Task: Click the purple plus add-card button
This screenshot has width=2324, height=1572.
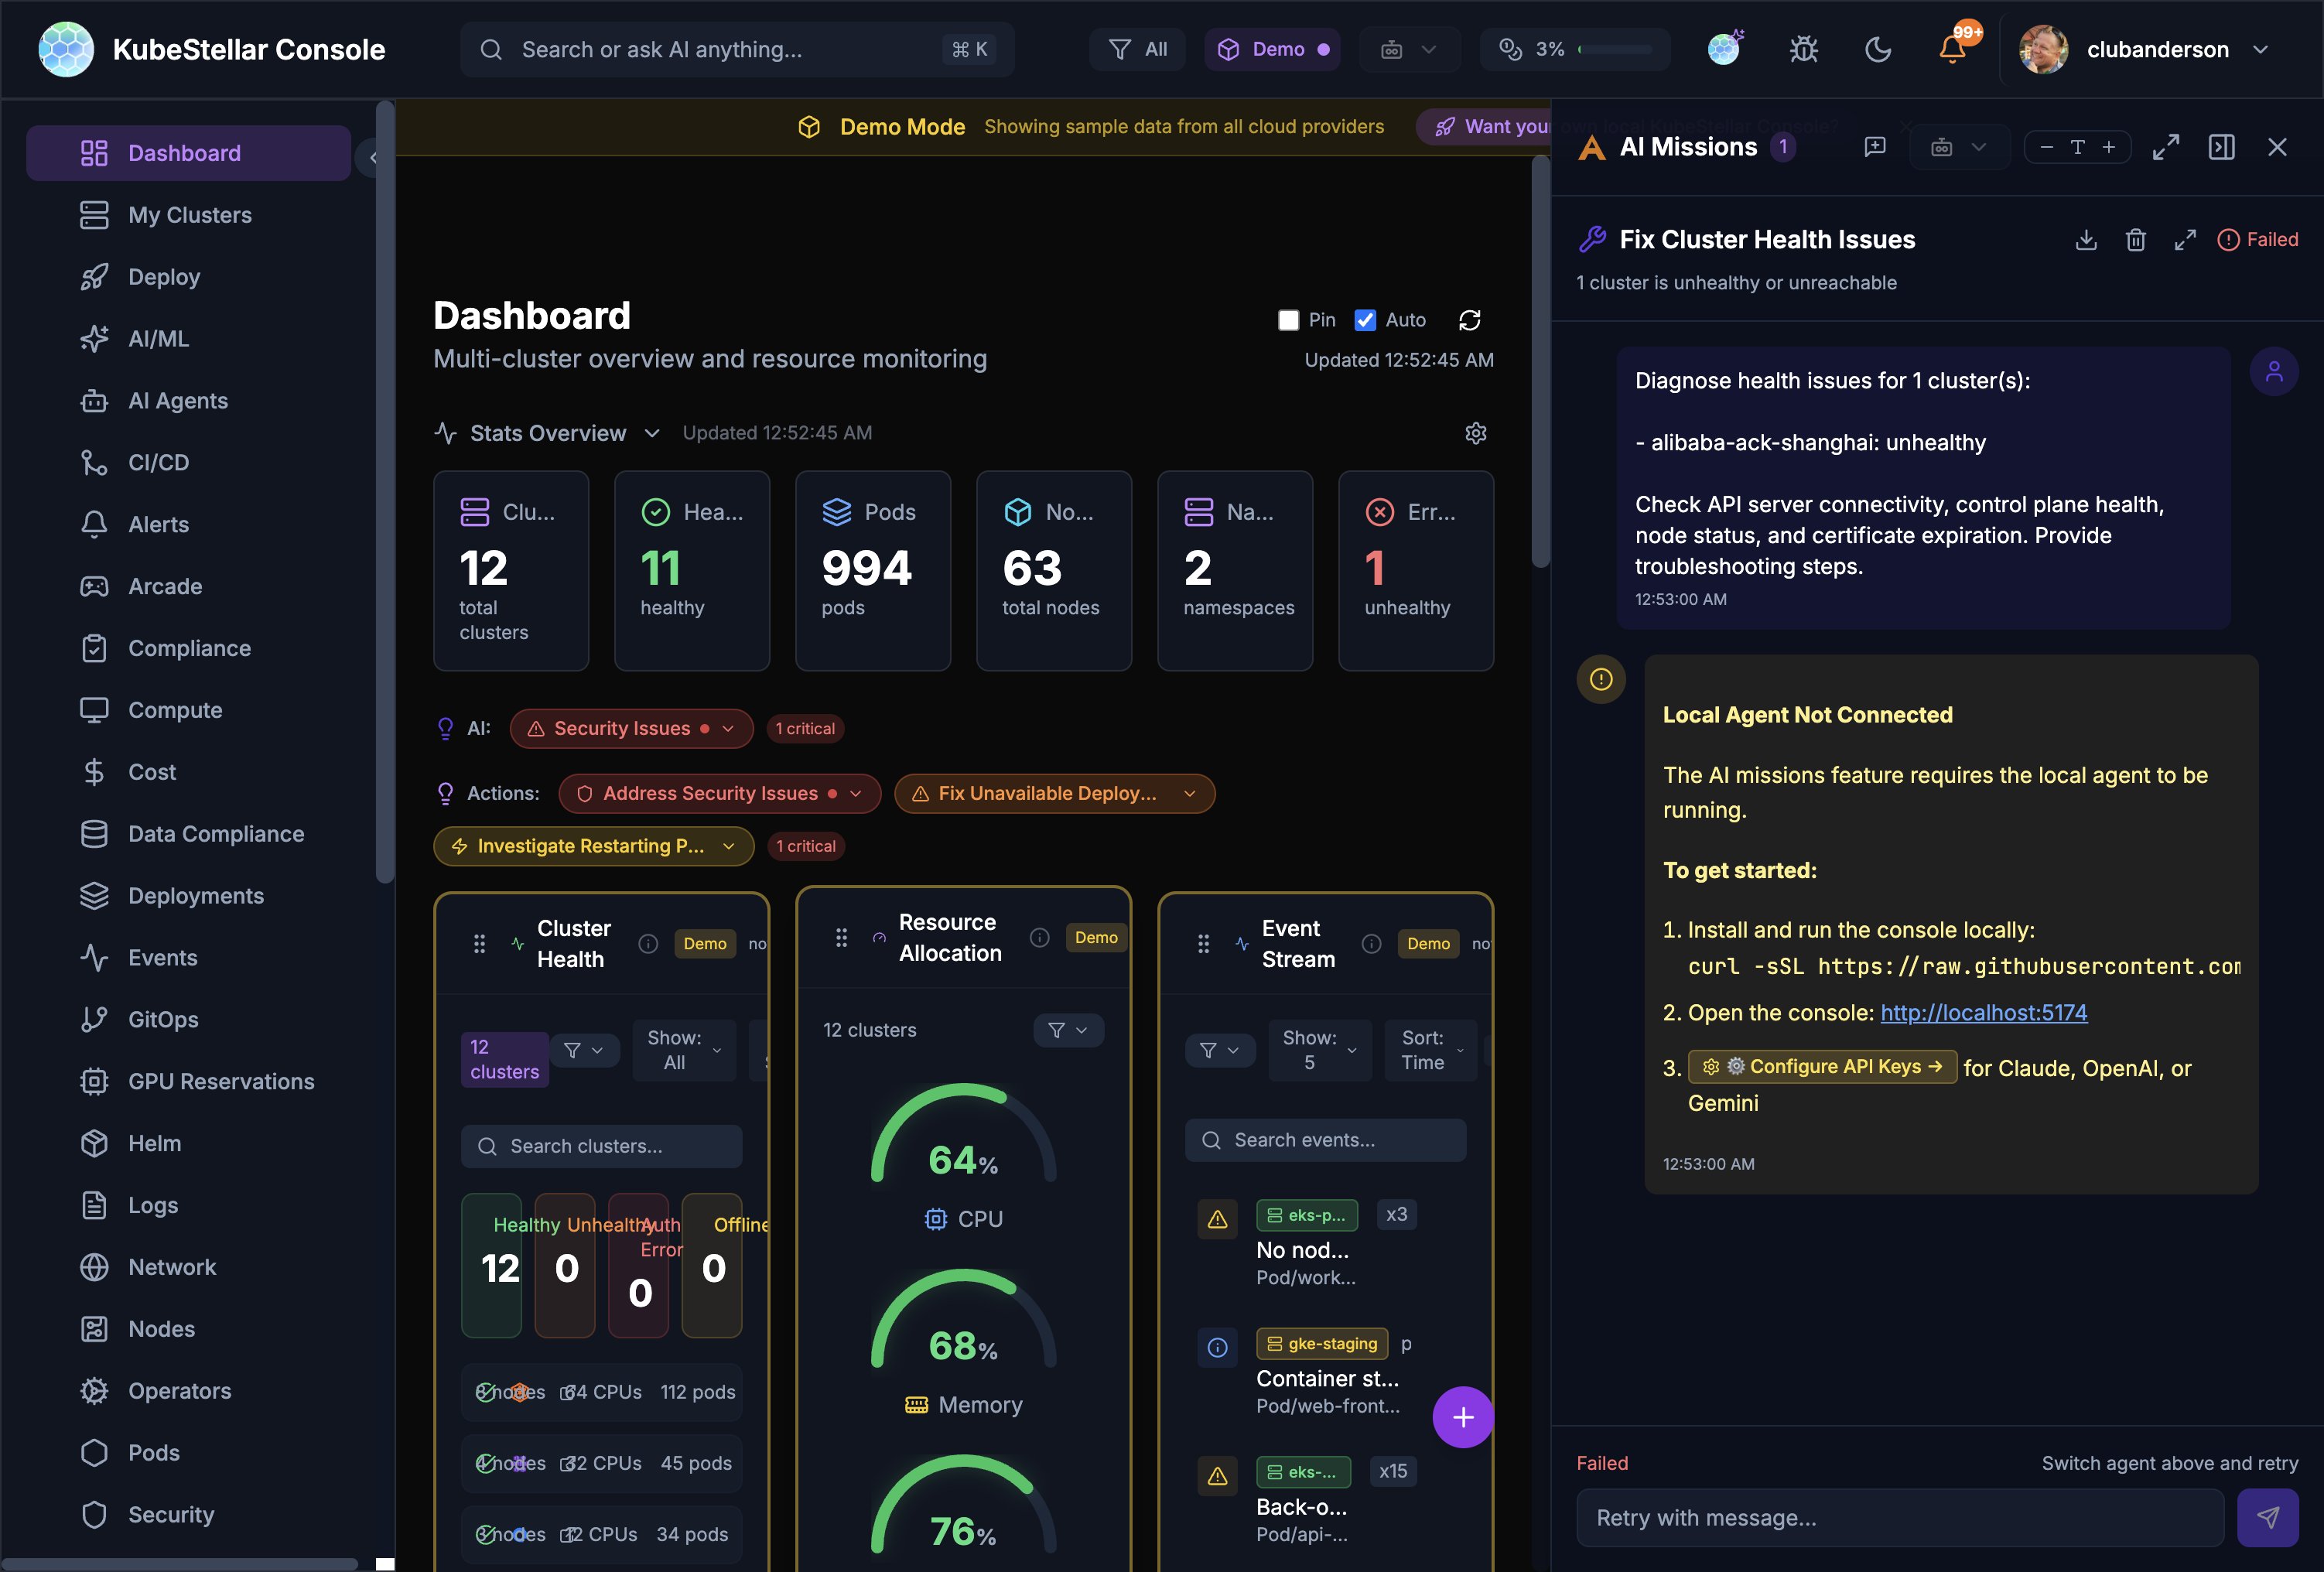Action: pyautogui.click(x=1462, y=1416)
